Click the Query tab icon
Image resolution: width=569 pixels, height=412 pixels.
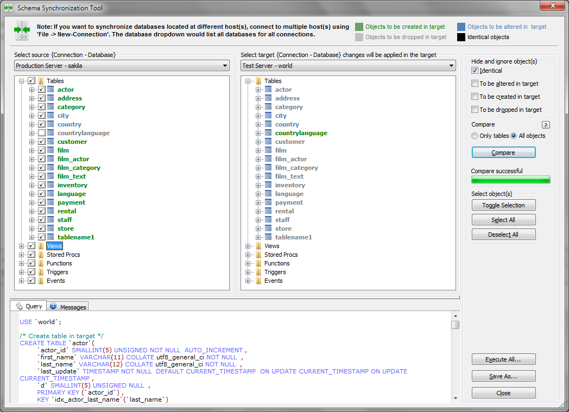coord(20,306)
